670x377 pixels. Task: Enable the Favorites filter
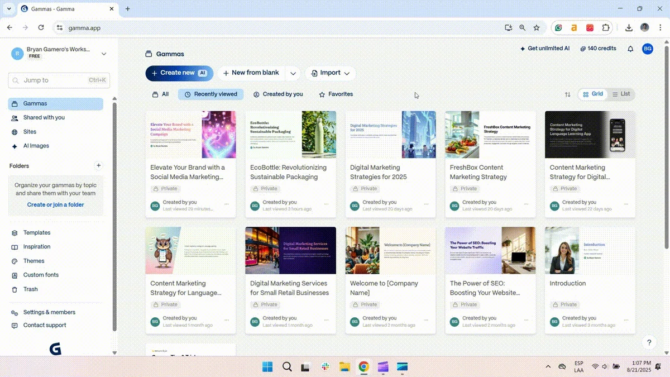335,94
